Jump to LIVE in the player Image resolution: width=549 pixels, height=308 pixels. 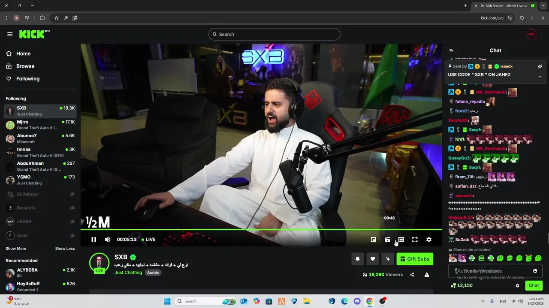(x=148, y=240)
